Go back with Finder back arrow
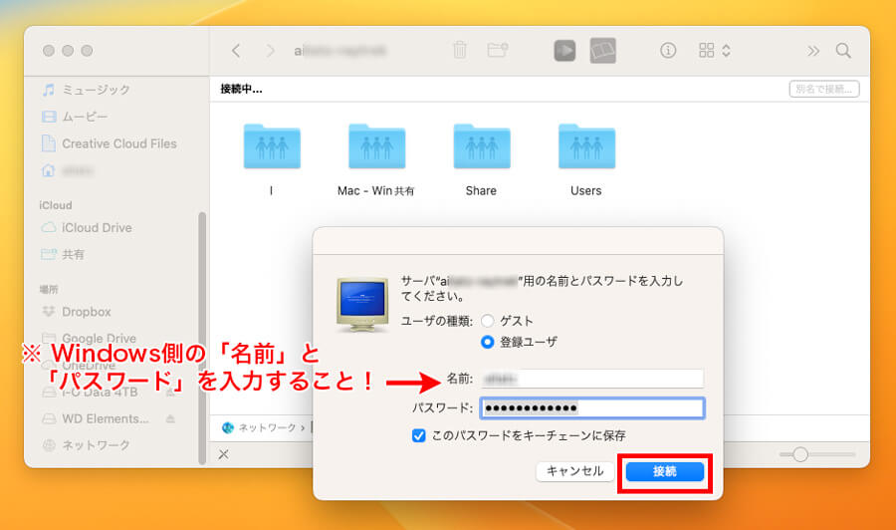Image resolution: width=896 pixels, height=530 pixels. click(x=236, y=51)
